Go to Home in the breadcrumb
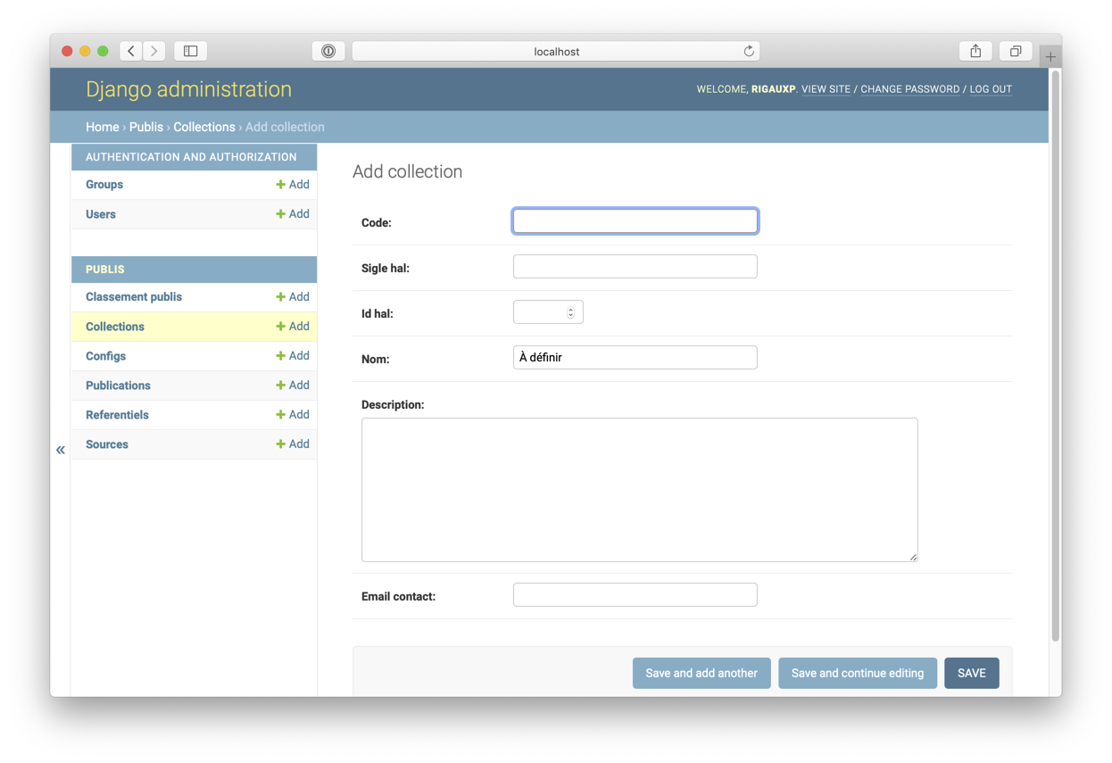 [102, 128]
